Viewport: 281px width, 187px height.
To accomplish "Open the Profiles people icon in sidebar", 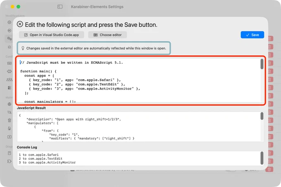I will 10,79.
